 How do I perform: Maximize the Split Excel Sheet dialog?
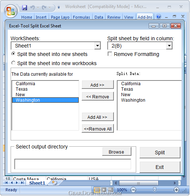[x=164, y=26]
